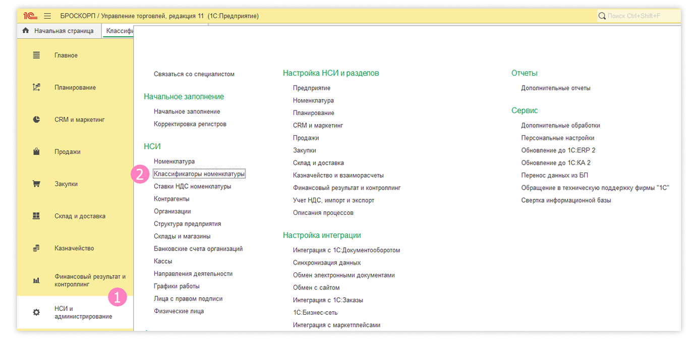Open Номенклатура under НСИ
Image resolution: width=698 pixels, height=339 pixels.
174,161
